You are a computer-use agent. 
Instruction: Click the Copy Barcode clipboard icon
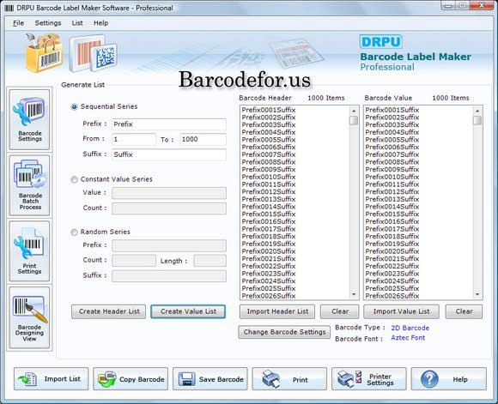click(106, 379)
